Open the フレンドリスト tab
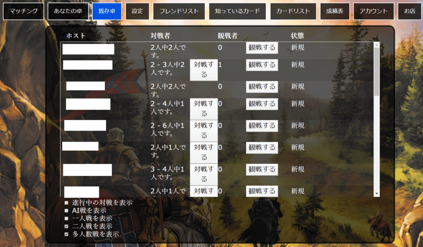 click(179, 11)
